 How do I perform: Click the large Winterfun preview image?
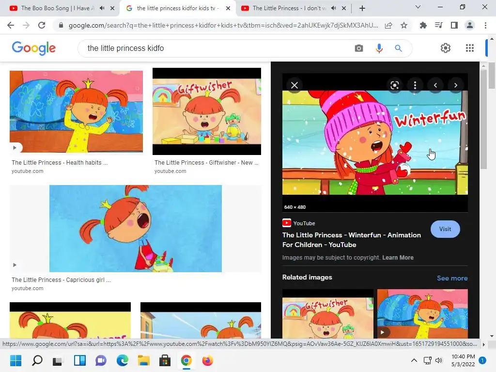pyautogui.click(x=375, y=142)
